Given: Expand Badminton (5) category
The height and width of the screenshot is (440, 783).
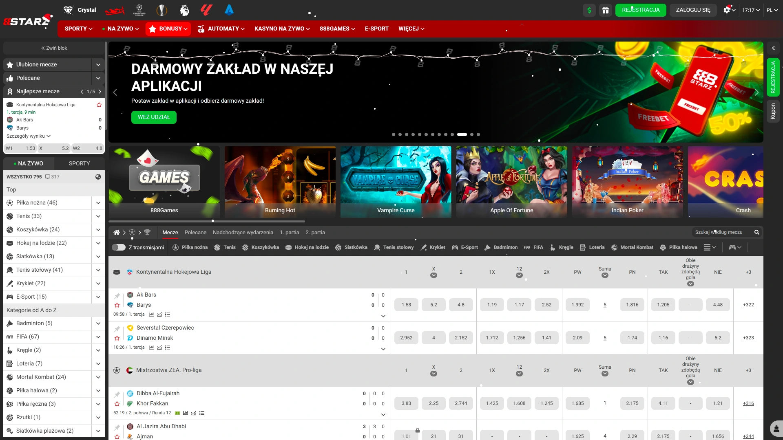Looking at the screenshot, I should coord(98,323).
